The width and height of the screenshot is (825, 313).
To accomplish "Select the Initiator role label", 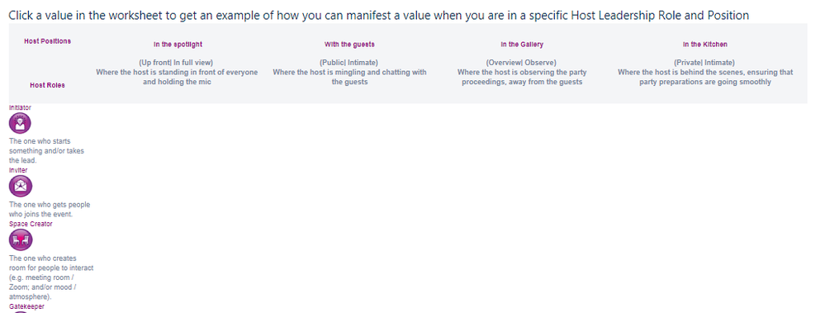I will coord(20,107).
